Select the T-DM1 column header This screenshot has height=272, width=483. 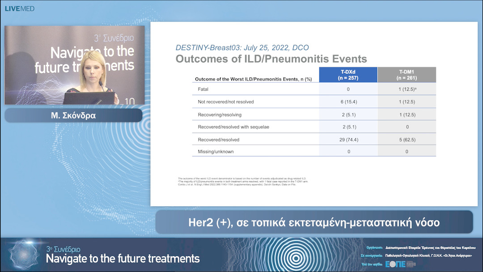pyautogui.click(x=407, y=75)
